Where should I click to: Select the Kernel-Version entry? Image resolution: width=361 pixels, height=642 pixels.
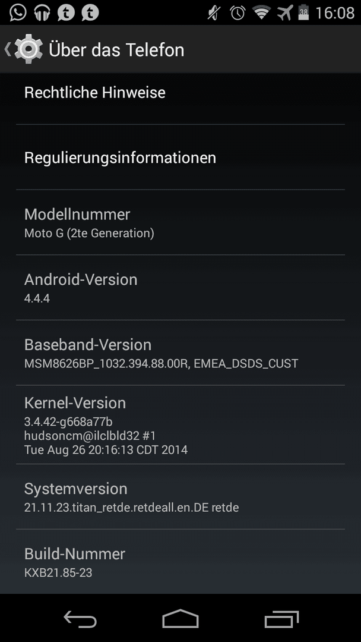pyautogui.click(x=180, y=424)
